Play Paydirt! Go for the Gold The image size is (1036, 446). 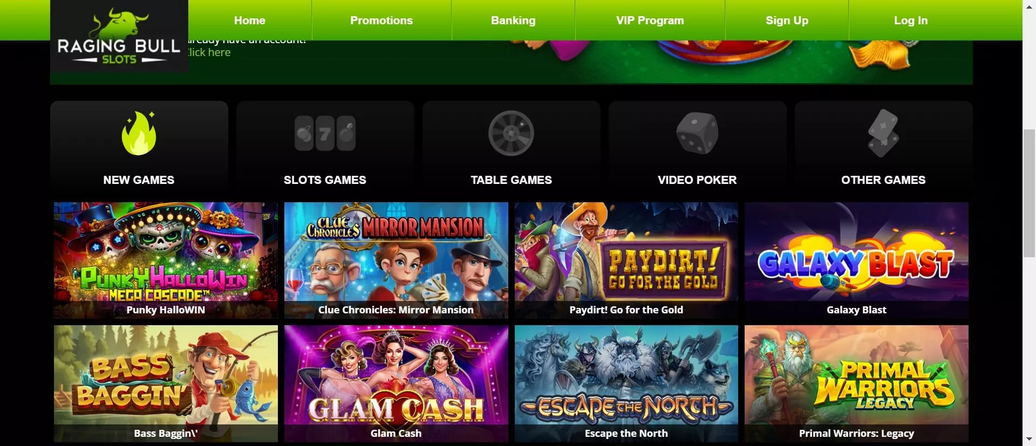coord(626,260)
